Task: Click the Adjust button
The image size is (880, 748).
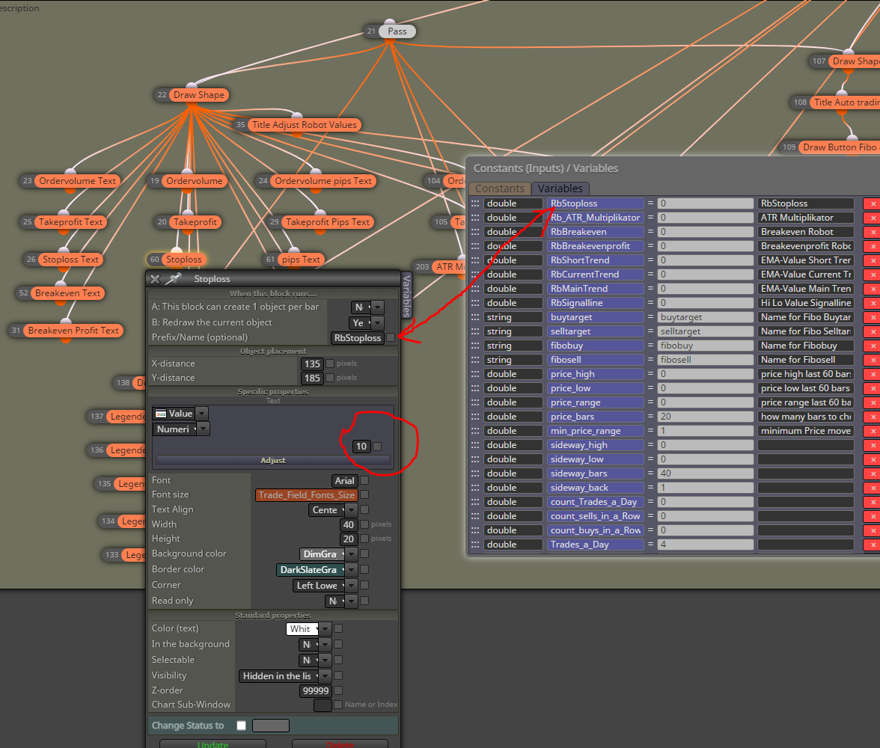Action: click(x=272, y=460)
